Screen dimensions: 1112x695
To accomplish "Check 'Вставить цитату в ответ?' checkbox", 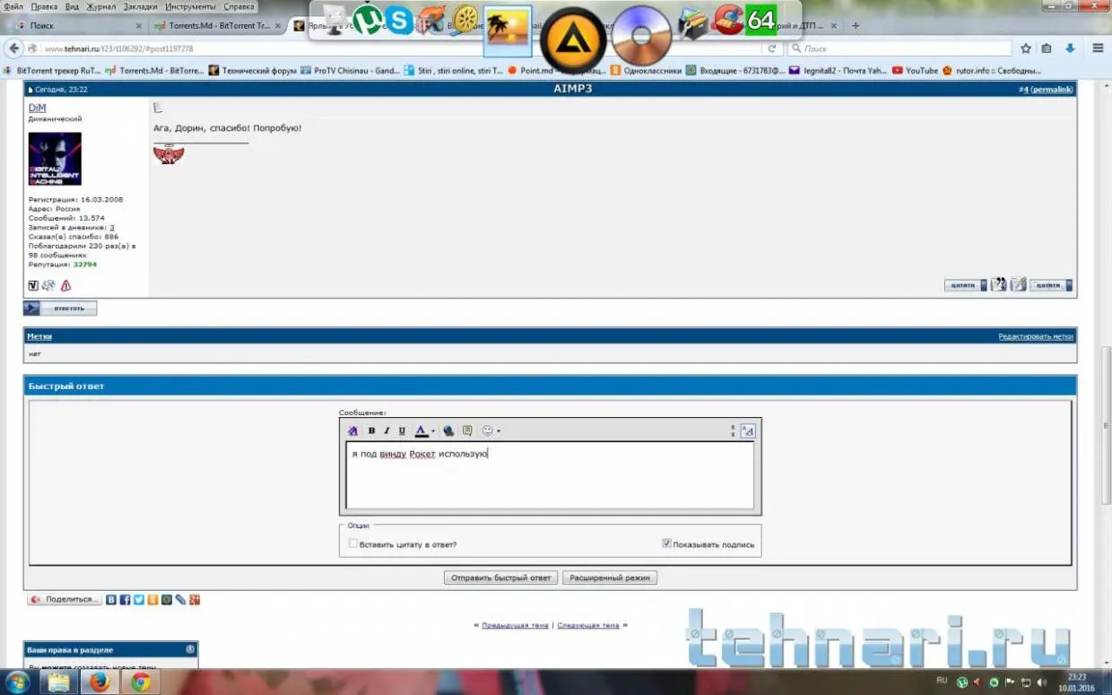I will point(352,543).
